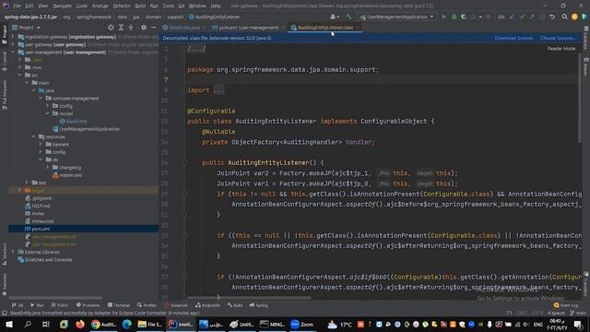Open the Problems tool window
The height and width of the screenshot is (332, 590).
point(88,305)
